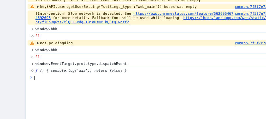
Task: Open source link beside the getUserSetting warning
Action: (x=250, y=7)
